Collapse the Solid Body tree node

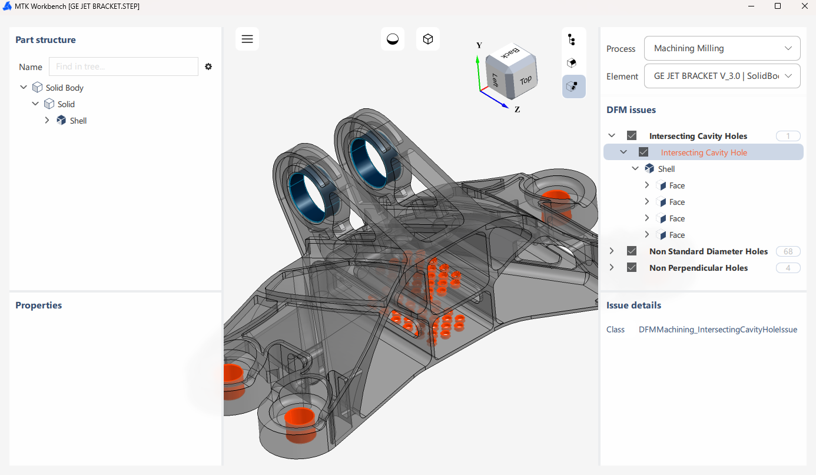[x=23, y=87]
